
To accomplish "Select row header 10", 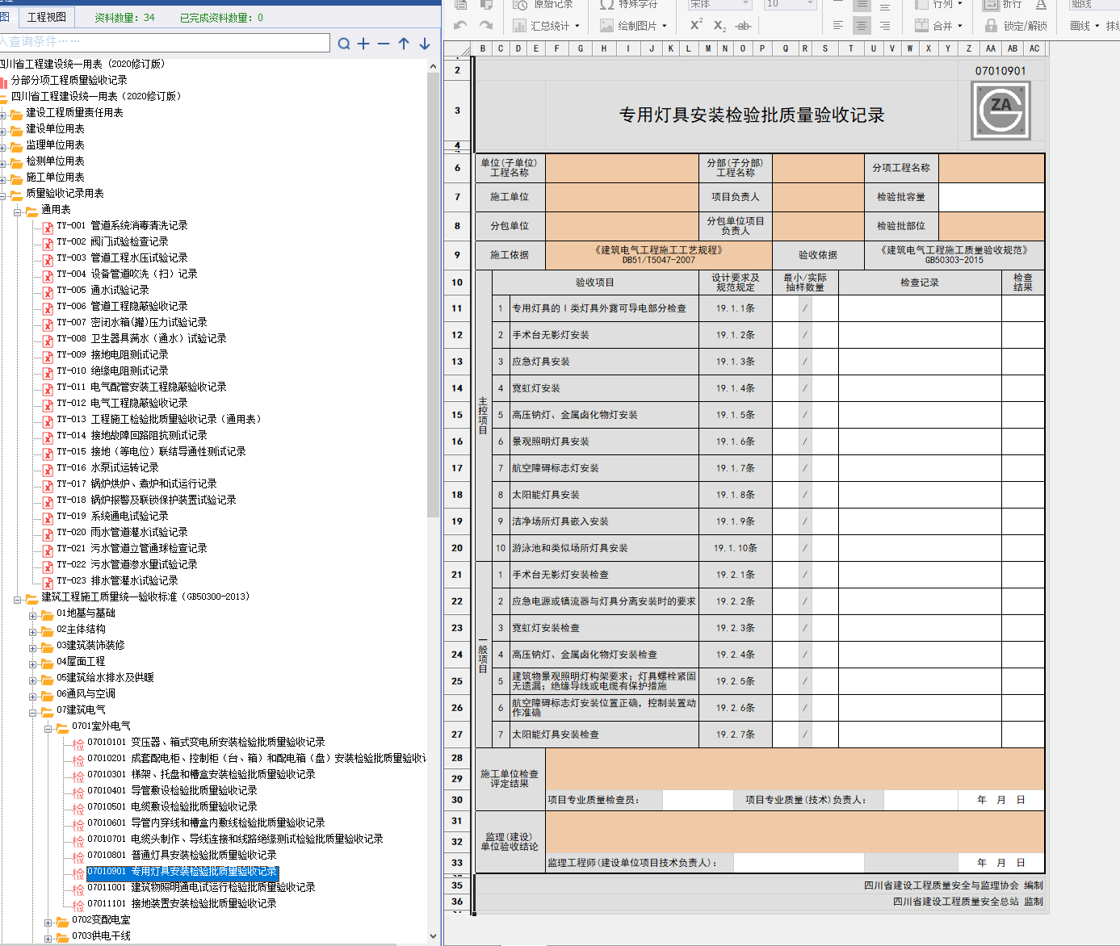I will coord(457,283).
